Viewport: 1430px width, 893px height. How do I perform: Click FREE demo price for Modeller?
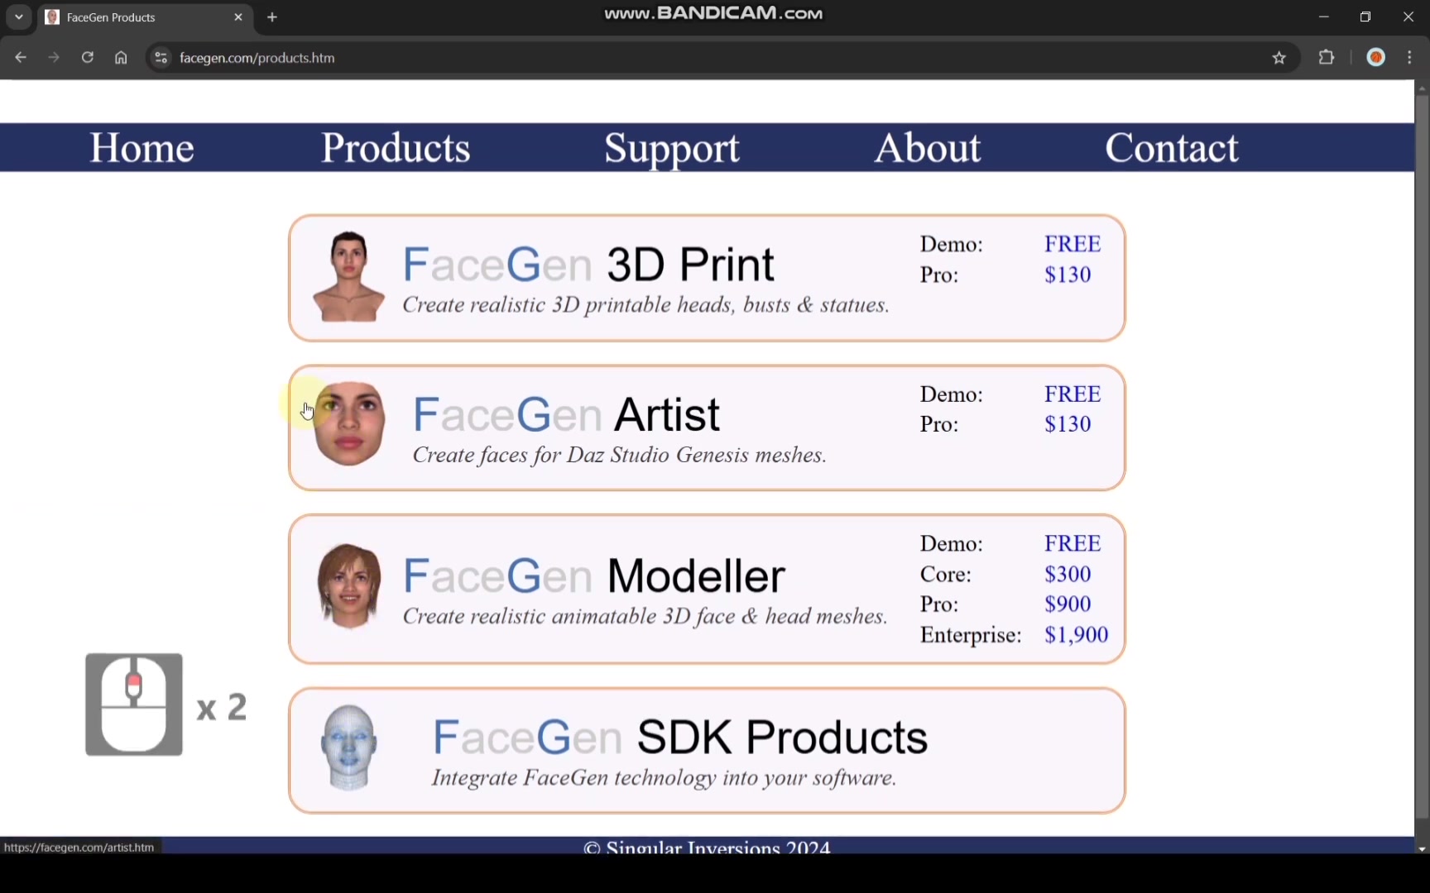1072,543
